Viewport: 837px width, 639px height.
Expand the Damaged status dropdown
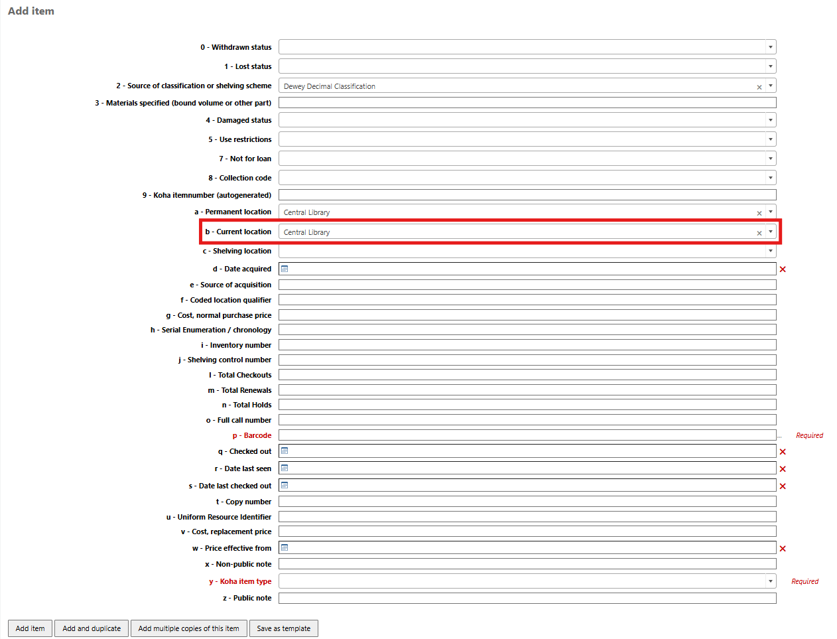771,120
